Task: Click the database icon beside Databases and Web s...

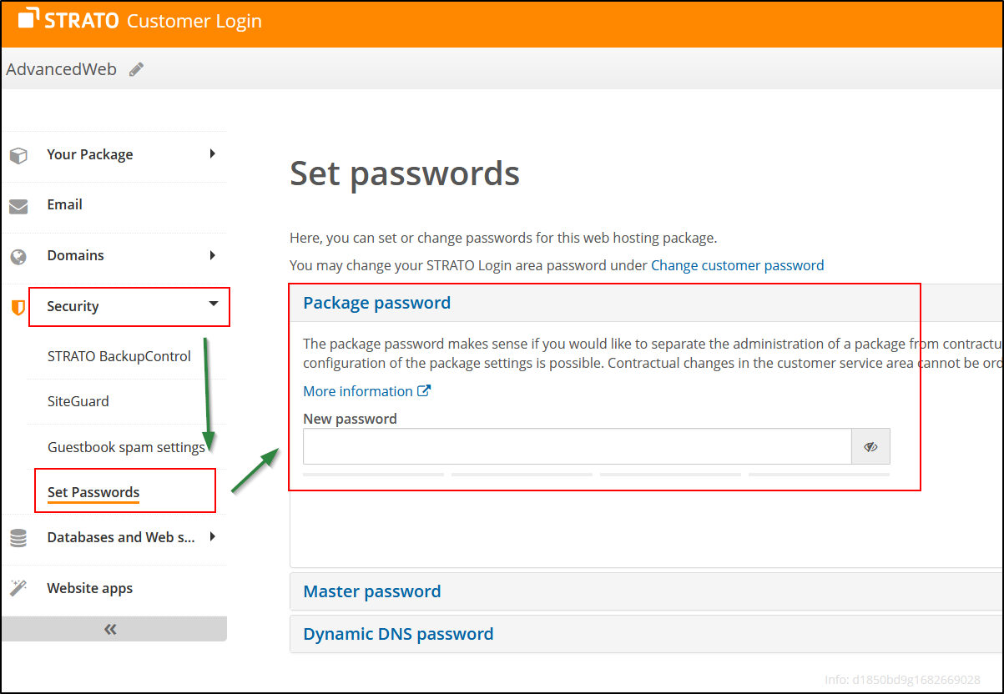Action: click(18, 537)
